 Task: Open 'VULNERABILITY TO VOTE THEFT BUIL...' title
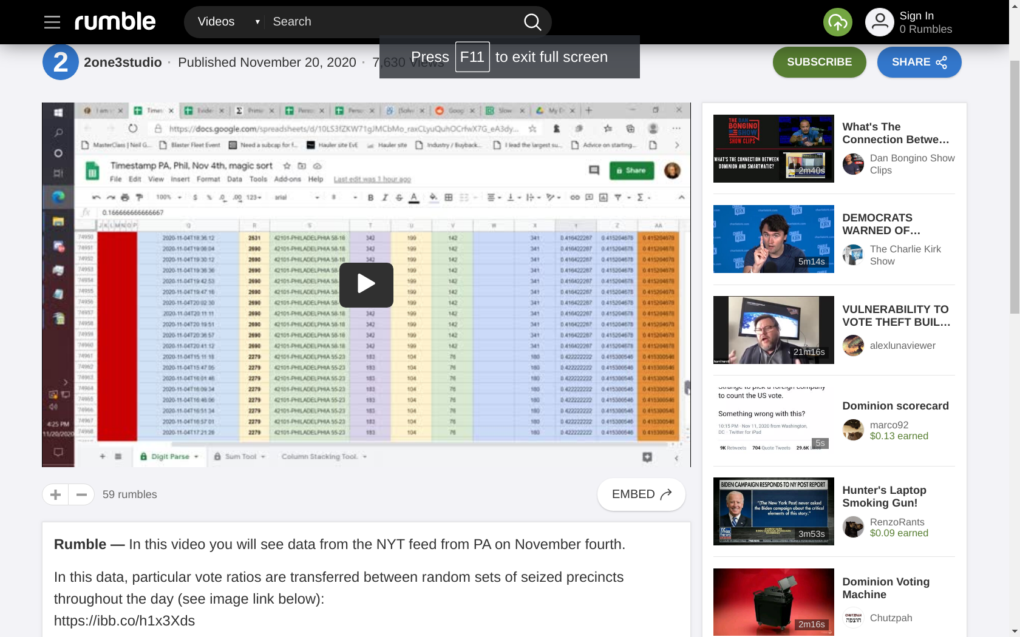pos(896,315)
